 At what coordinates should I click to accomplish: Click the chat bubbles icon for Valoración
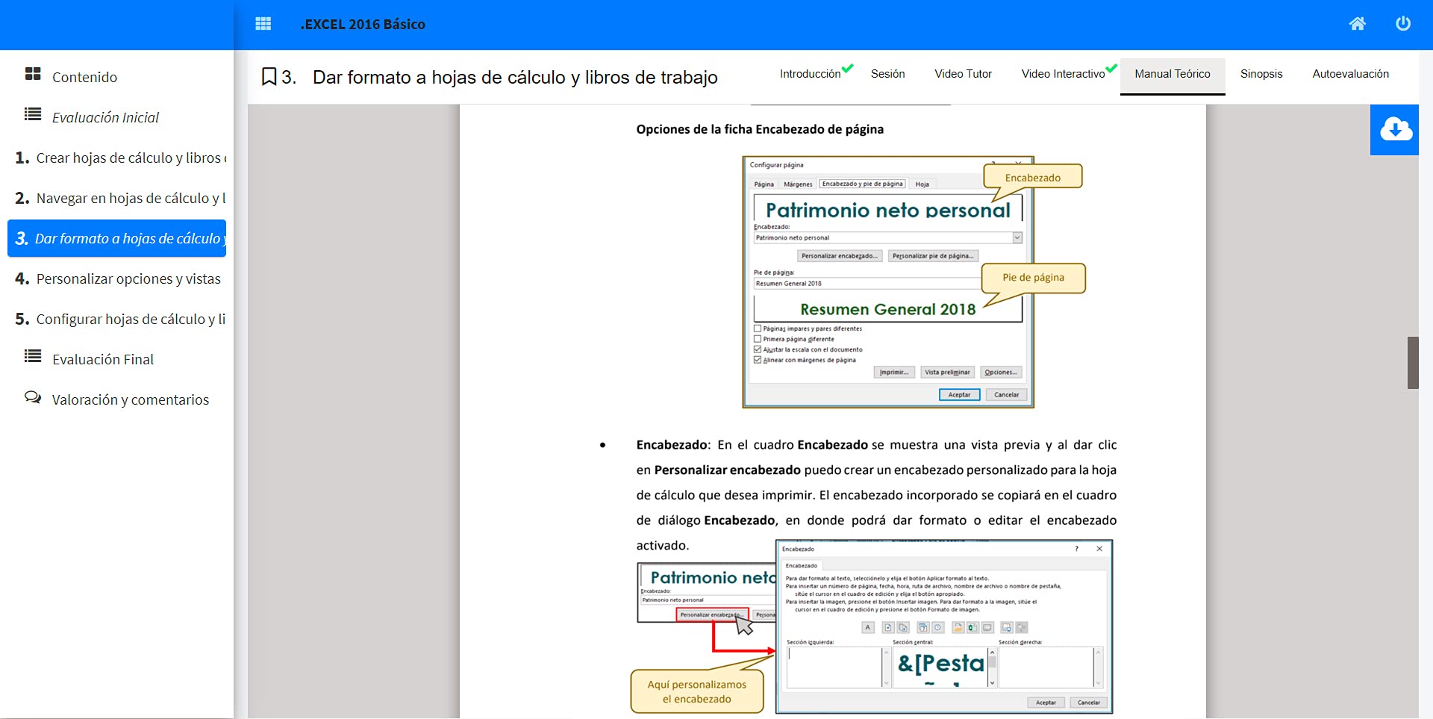33,397
